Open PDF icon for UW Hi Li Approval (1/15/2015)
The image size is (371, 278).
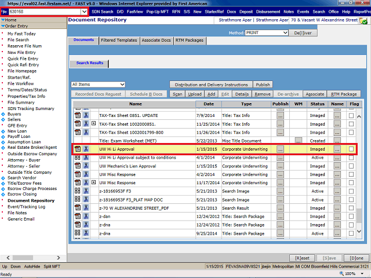pos(78,149)
